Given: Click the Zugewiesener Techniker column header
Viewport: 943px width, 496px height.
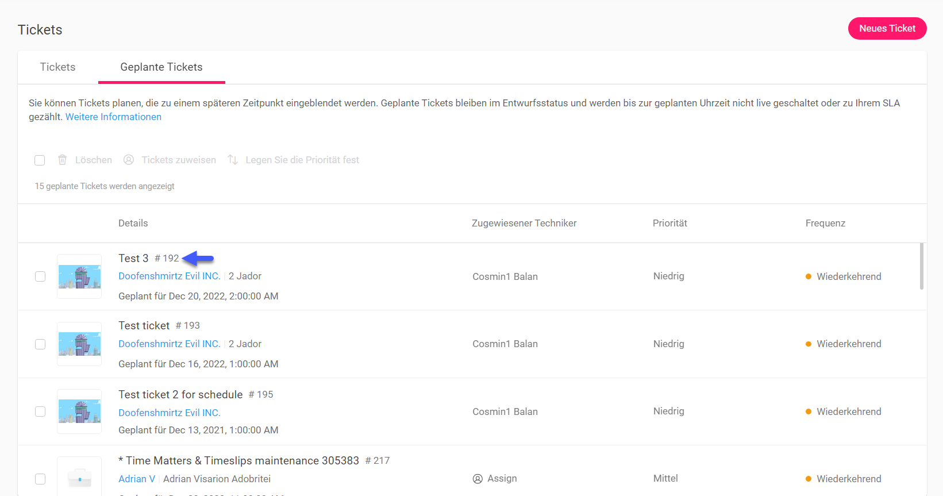Looking at the screenshot, I should click(524, 223).
